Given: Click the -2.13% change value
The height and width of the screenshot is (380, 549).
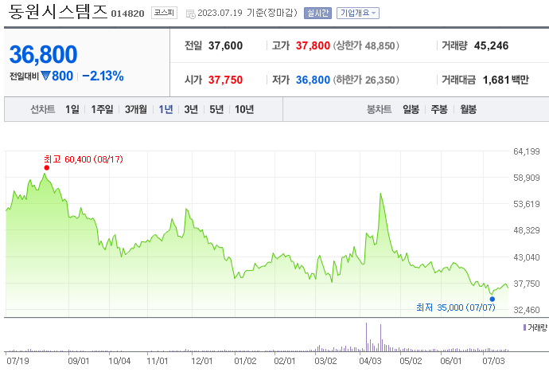Looking at the screenshot, I should (x=103, y=76).
